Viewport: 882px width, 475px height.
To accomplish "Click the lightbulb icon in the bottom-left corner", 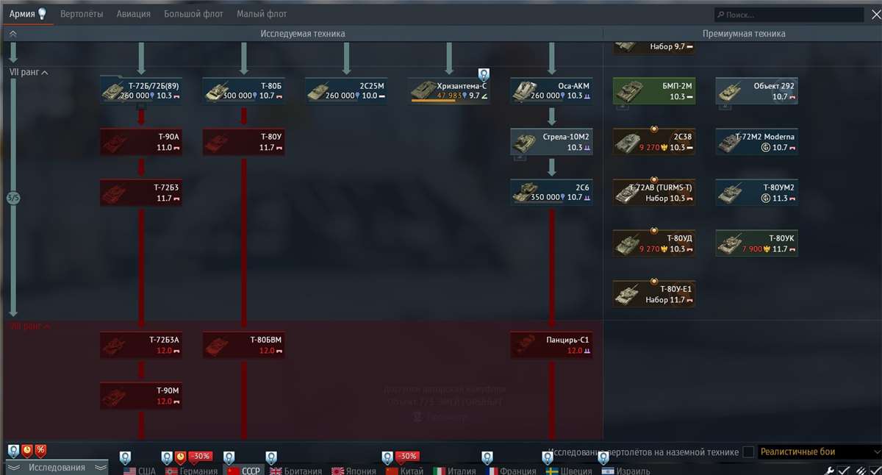I will (x=14, y=450).
